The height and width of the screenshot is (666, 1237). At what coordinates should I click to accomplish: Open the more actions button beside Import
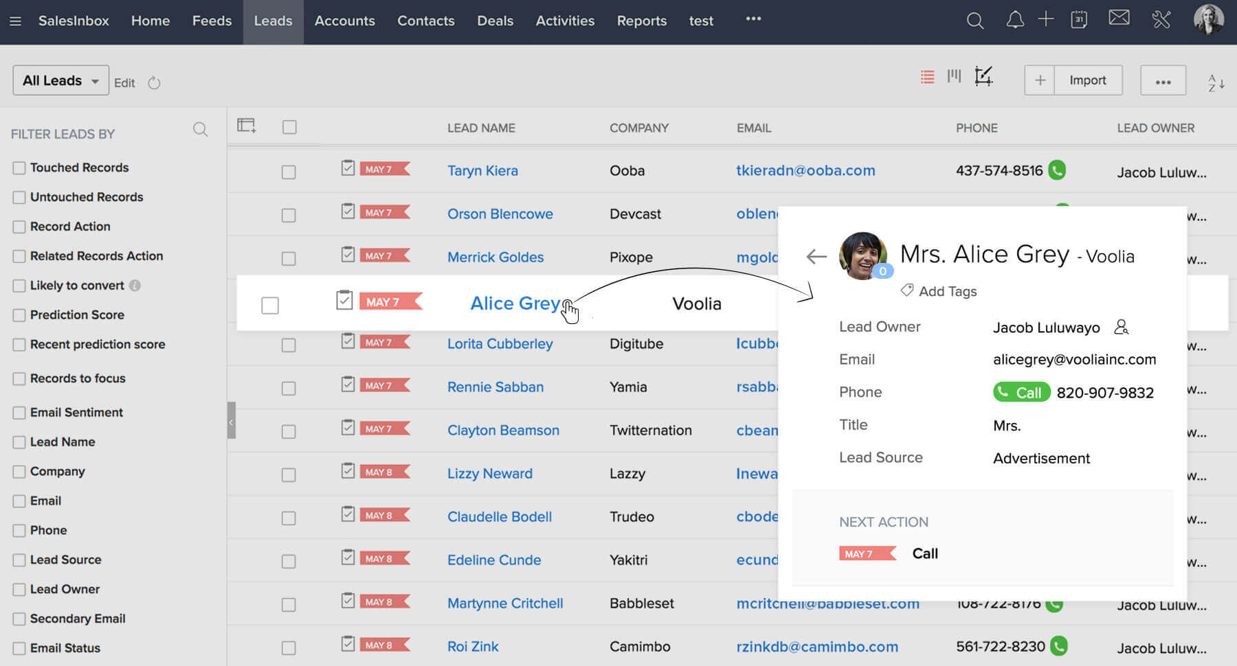pos(1163,81)
